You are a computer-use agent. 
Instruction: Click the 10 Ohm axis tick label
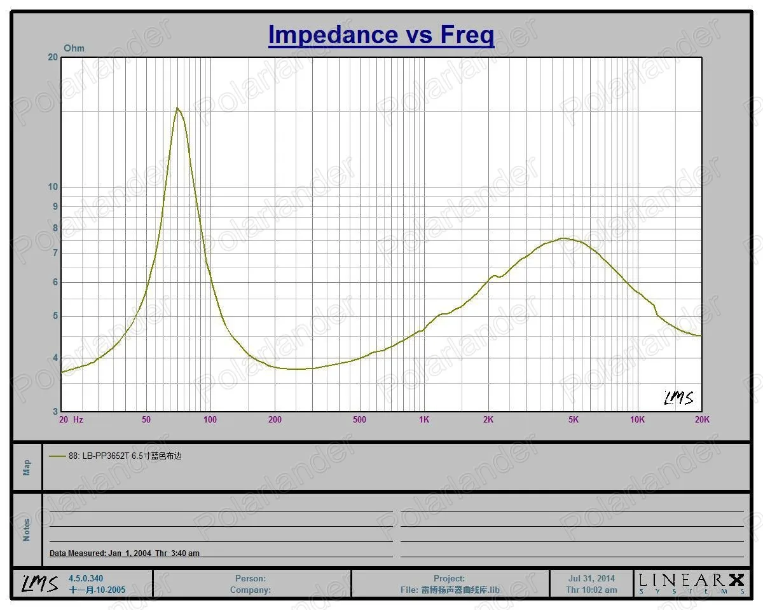pos(53,187)
